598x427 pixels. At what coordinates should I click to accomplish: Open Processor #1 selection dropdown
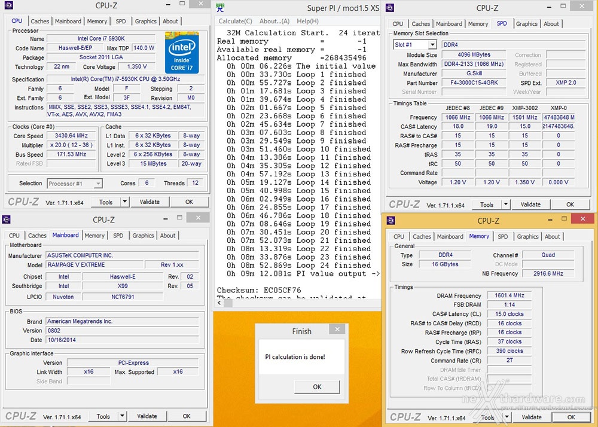tap(98, 184)
